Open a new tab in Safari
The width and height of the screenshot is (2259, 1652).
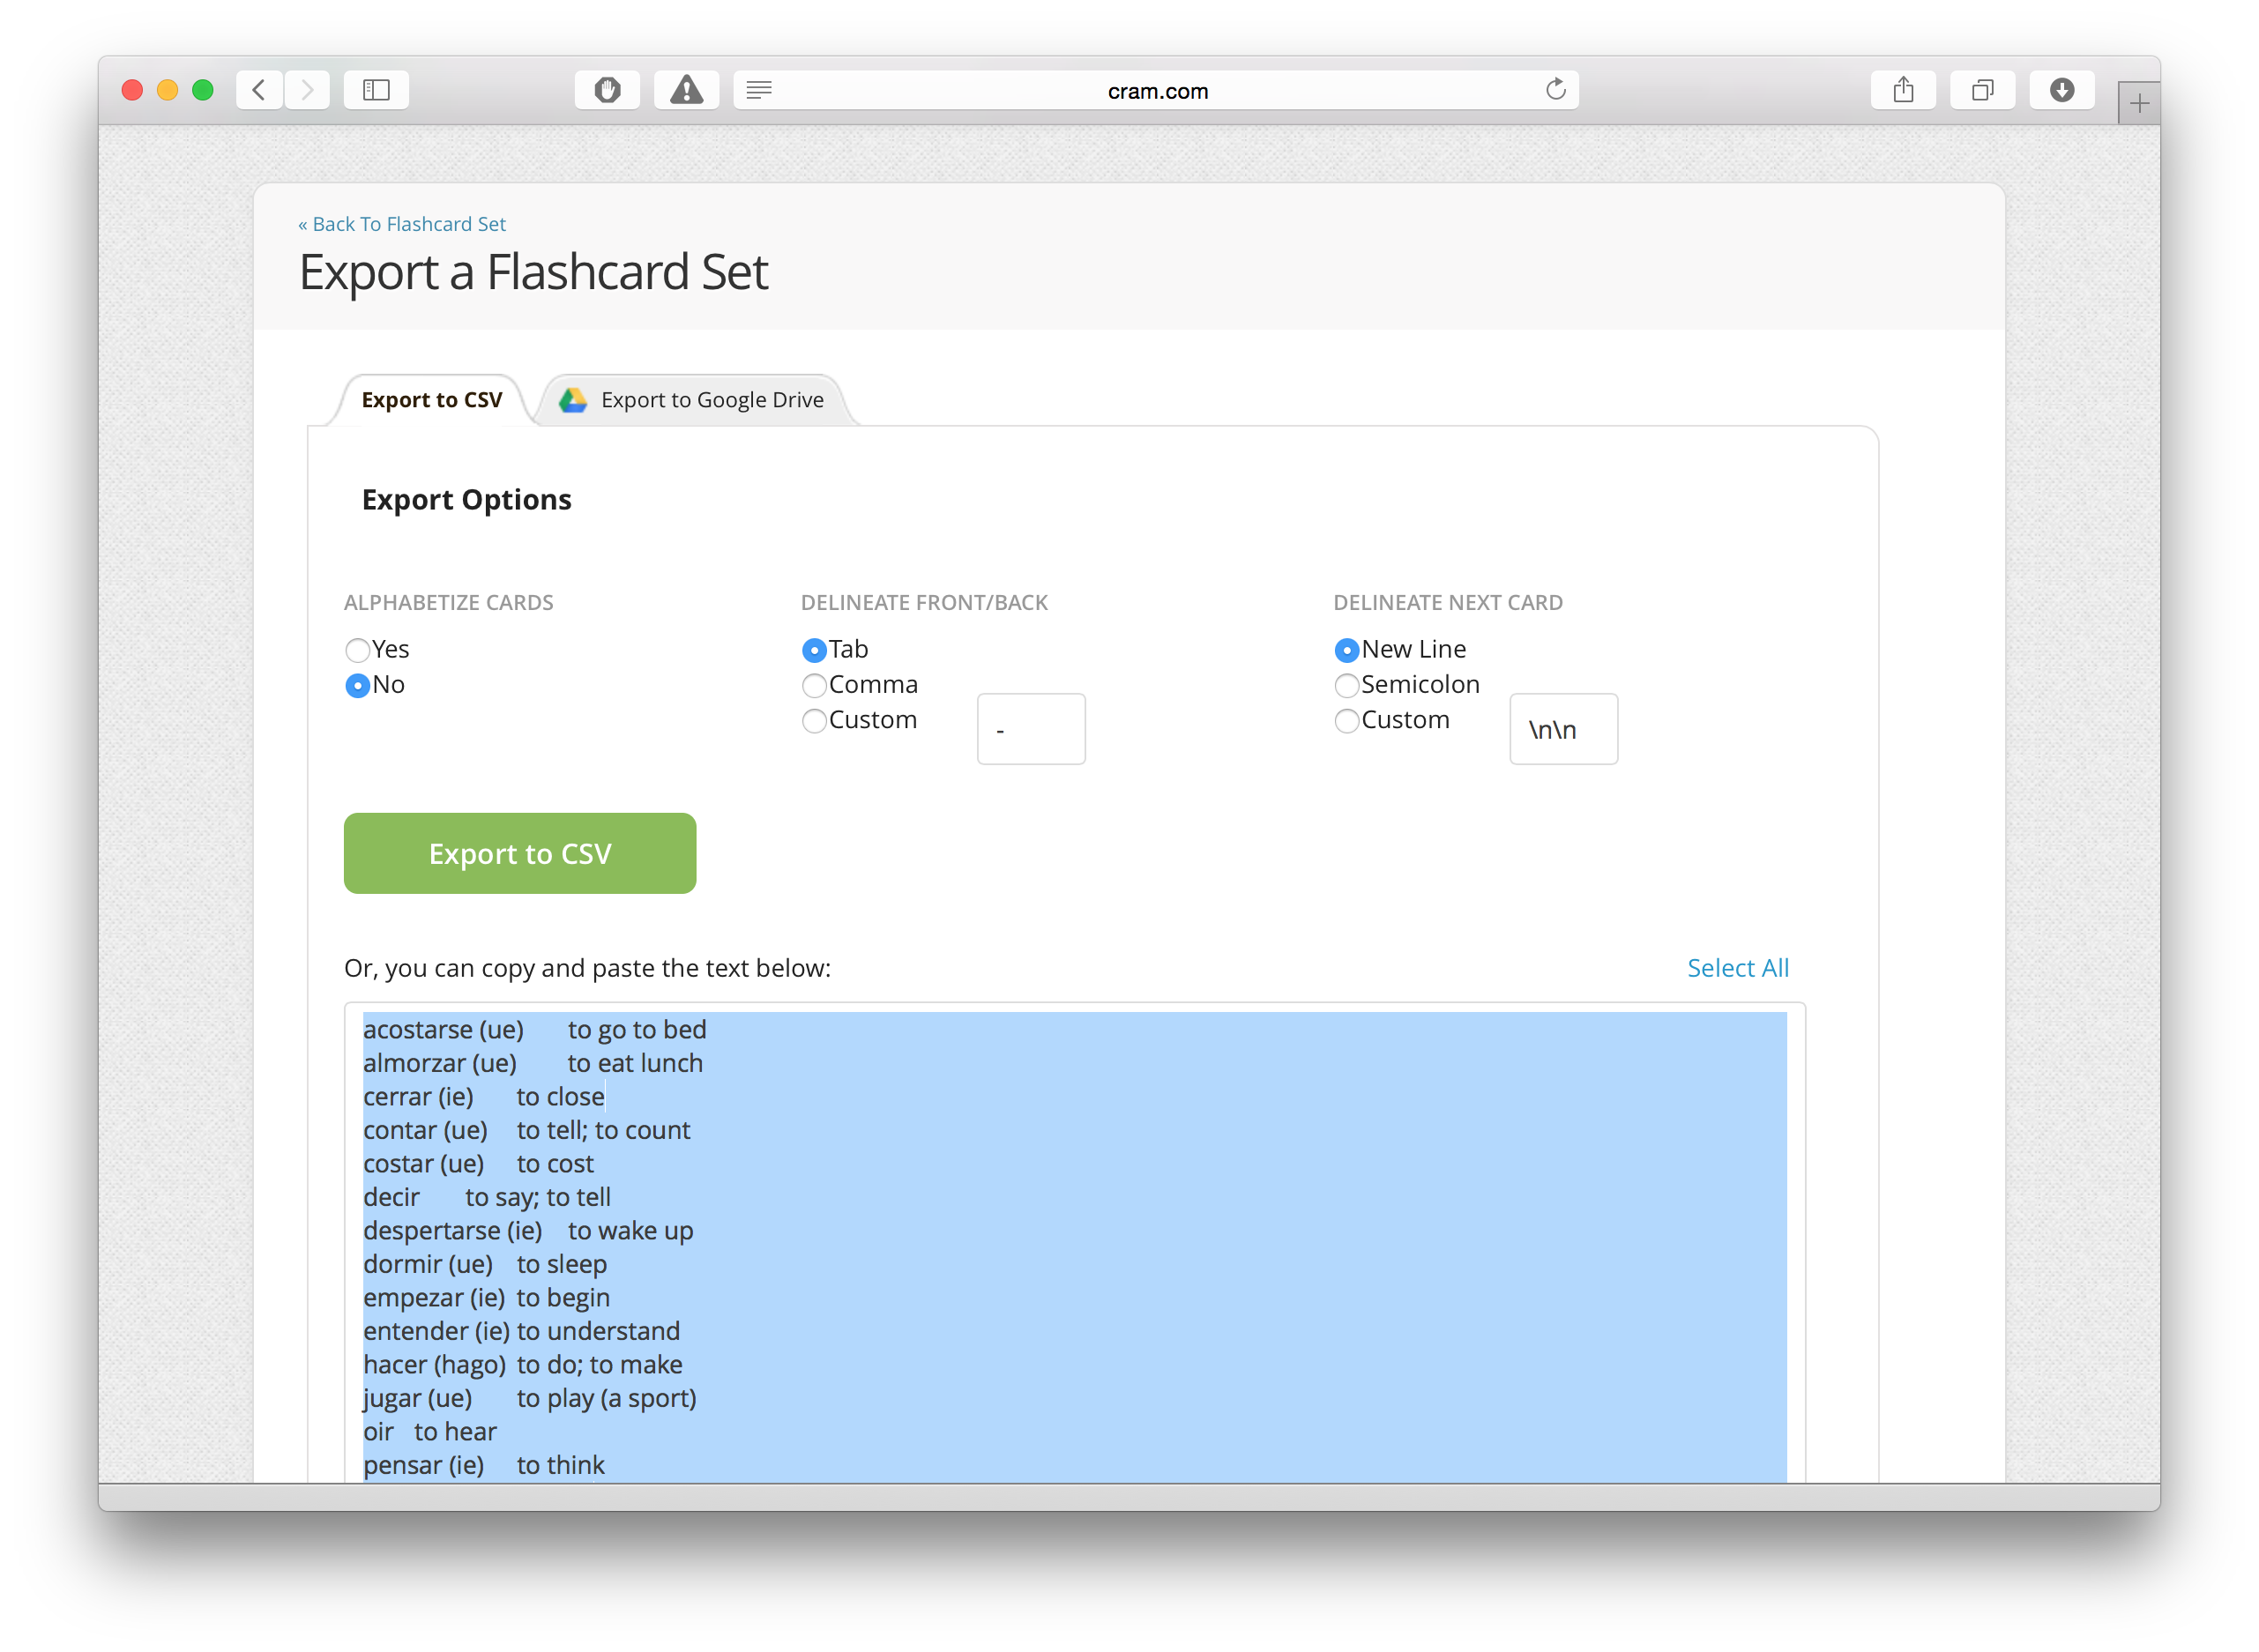[x=2138, y=101]
